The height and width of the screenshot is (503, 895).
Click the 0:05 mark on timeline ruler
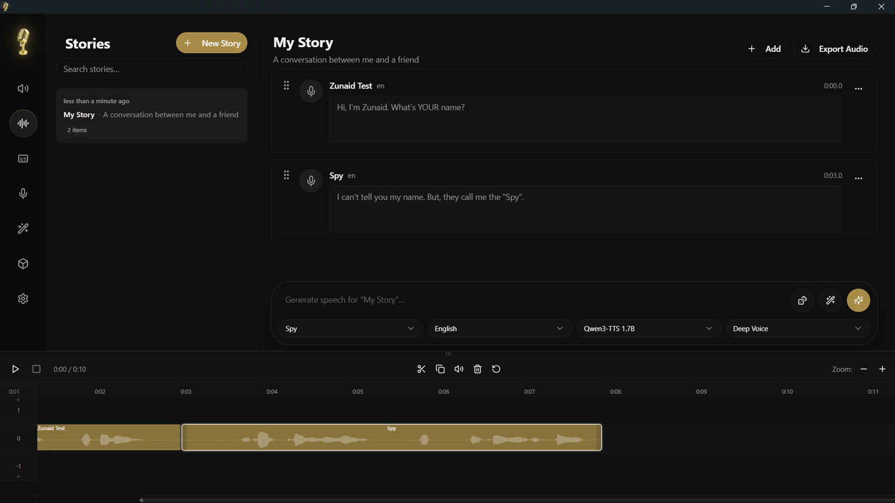point(358,391)
